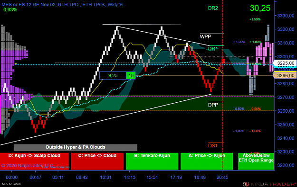This screenshot has height=187, width=297.
Task: Click the DR2 pivot label
Action: (213, 8)
